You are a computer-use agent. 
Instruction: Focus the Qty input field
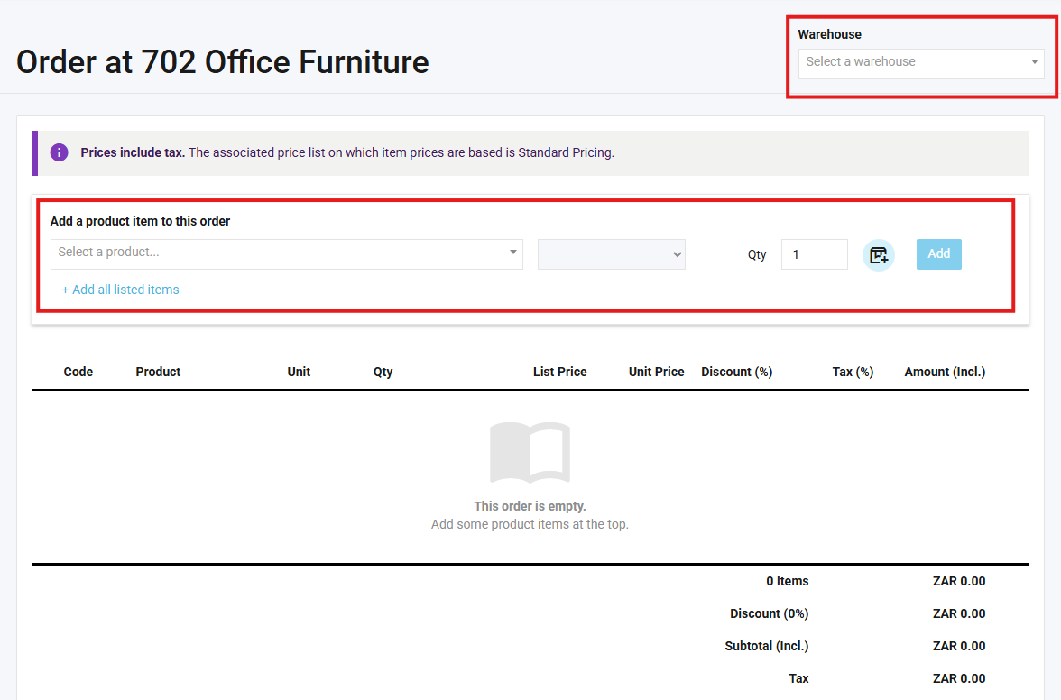click(x=814, y=254)
